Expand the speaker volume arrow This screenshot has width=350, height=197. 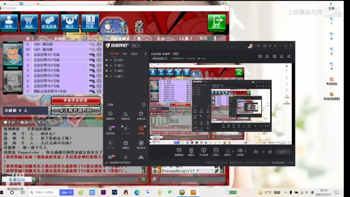tap(245, 151)
